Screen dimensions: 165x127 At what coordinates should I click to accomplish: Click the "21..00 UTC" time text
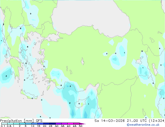(x=137, y=121)
